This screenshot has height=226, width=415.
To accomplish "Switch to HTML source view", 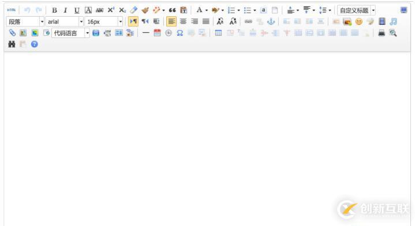I will pyautogui.click(x=12, y=10).
